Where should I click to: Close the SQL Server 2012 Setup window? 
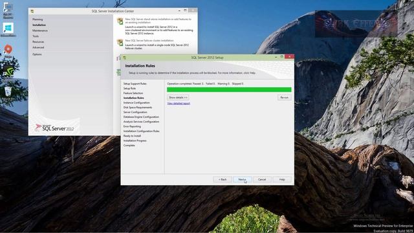pyautogui.click(x=290, y=57)
